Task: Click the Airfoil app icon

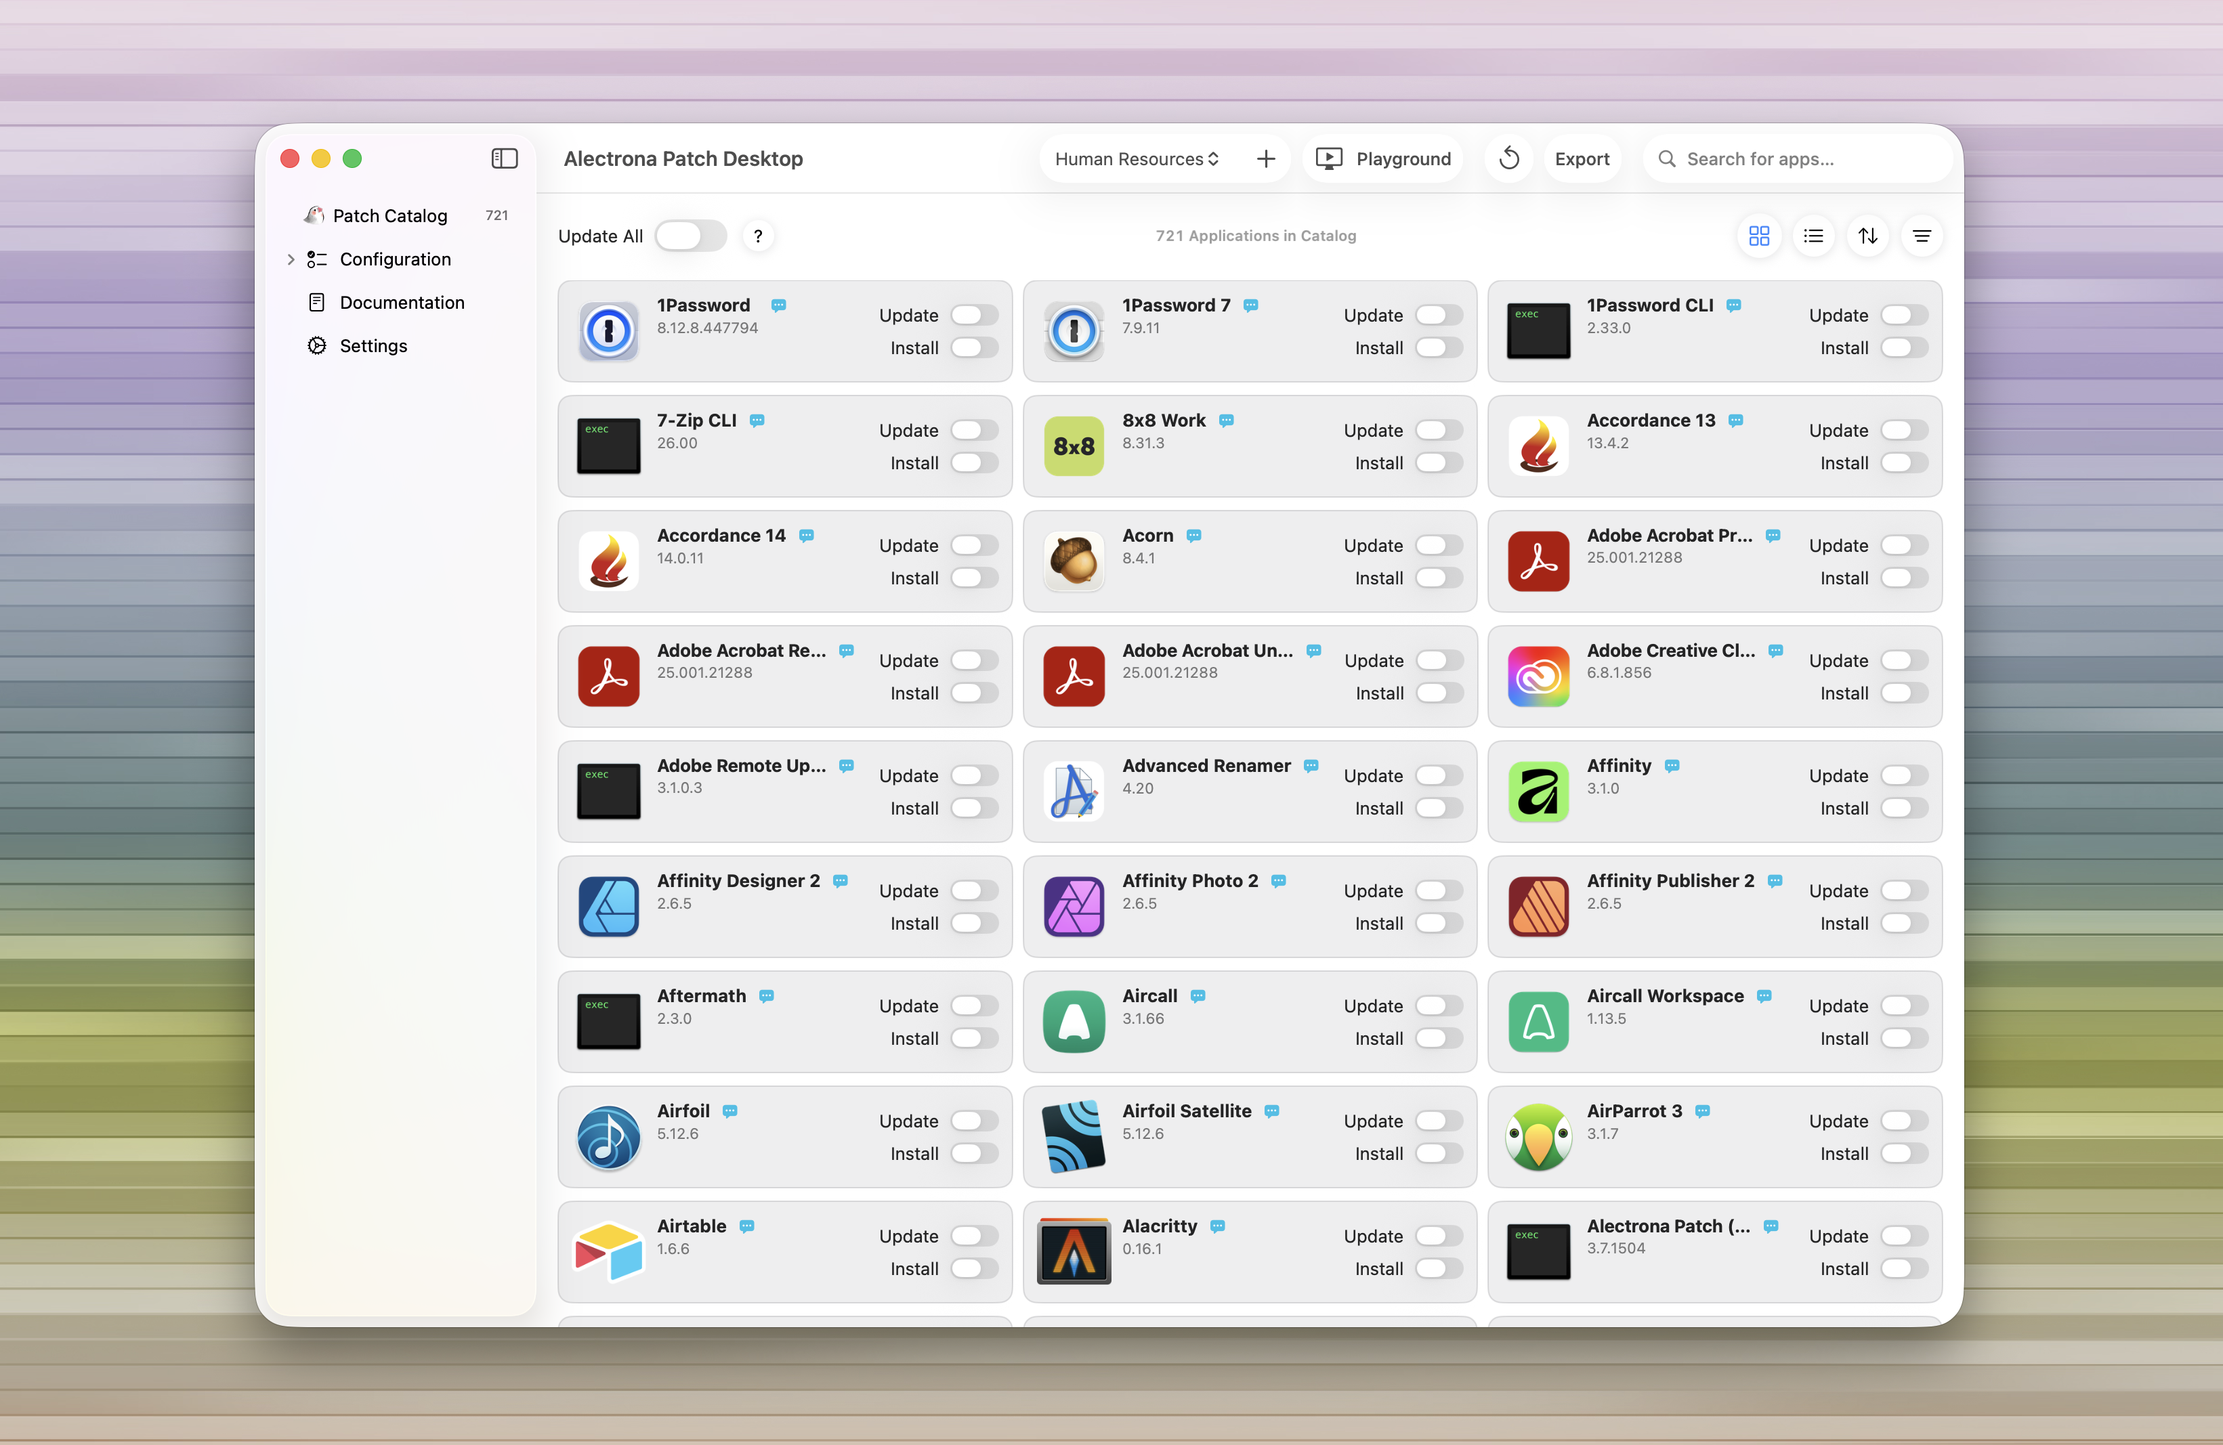Action: 608,1137
